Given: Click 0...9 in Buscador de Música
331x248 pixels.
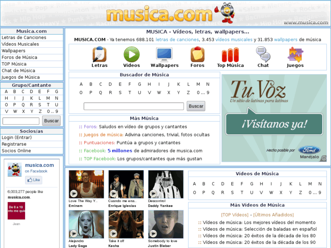Looking at the screenshot, I should tap(203, 92).
